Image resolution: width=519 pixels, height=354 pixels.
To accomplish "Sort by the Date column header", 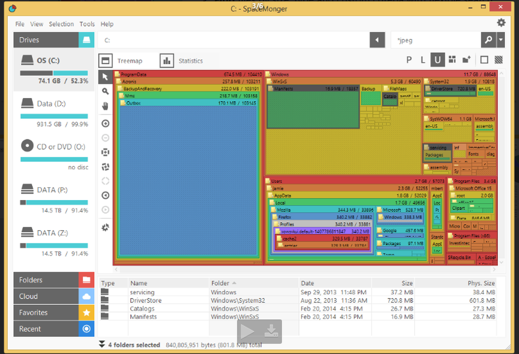I will pos(335,283).
